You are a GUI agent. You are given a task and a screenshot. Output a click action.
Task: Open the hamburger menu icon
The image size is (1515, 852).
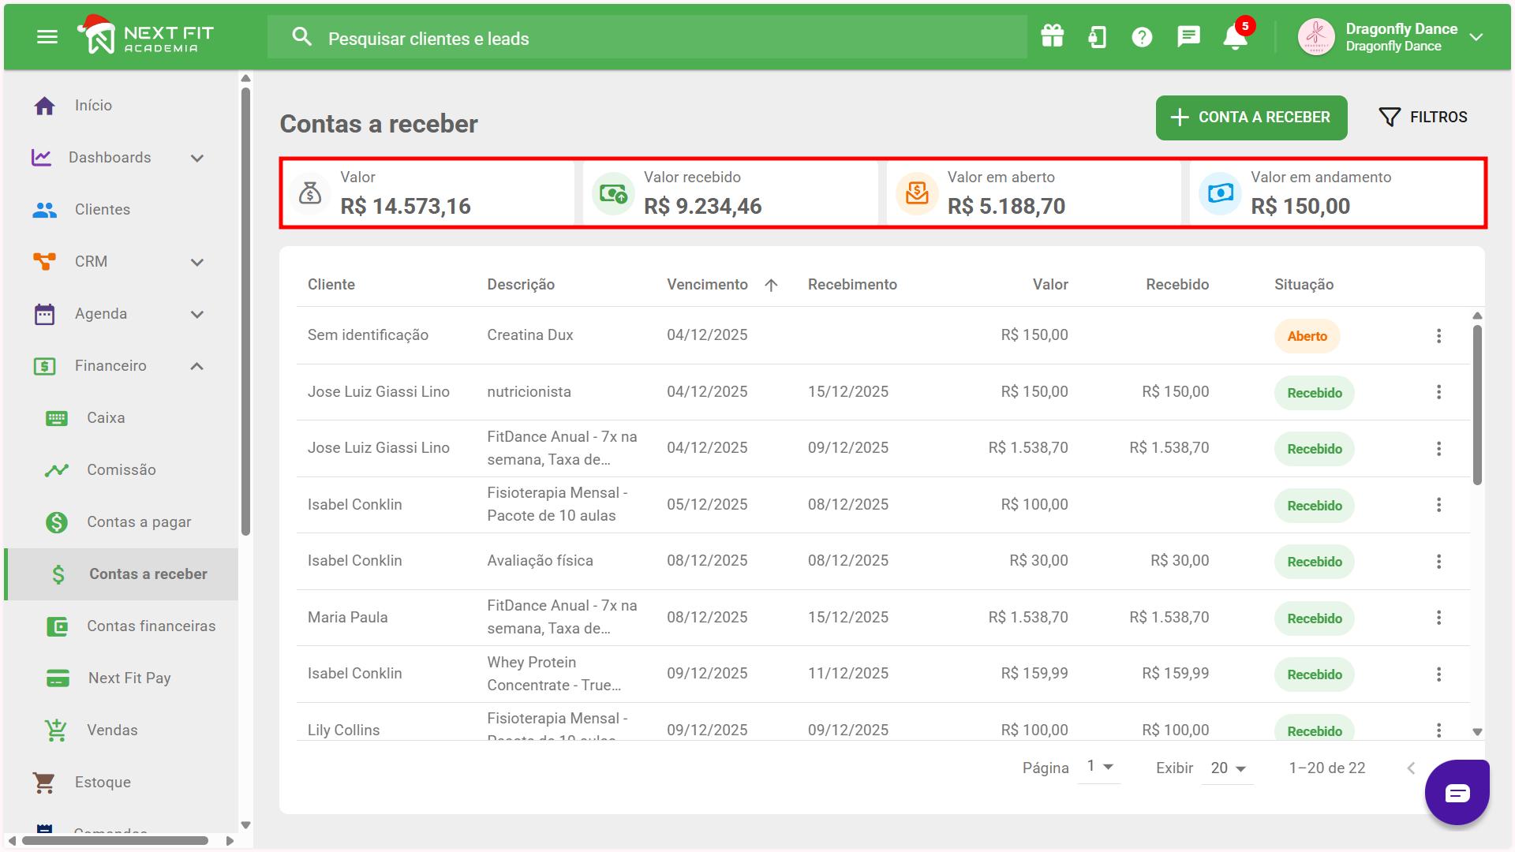[x=47, y=37]
